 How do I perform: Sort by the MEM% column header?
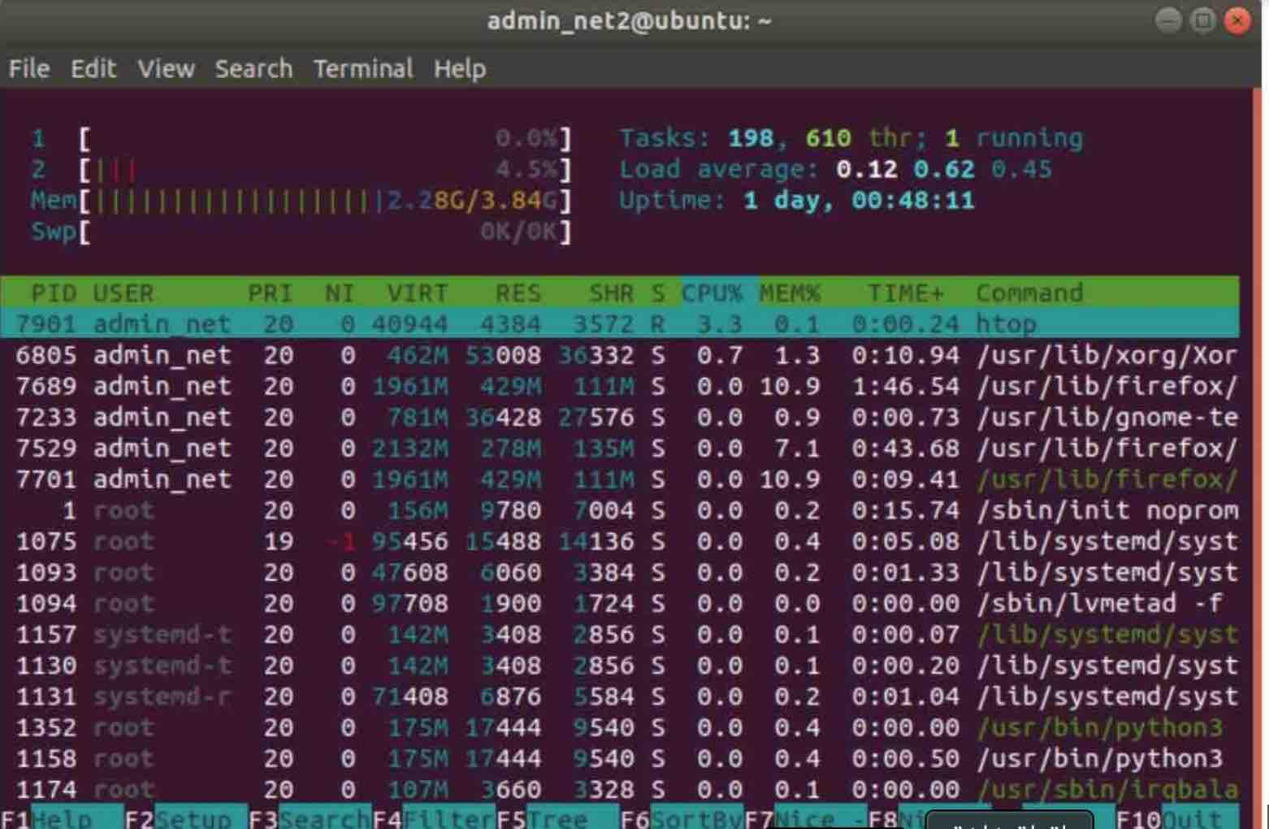790,293
